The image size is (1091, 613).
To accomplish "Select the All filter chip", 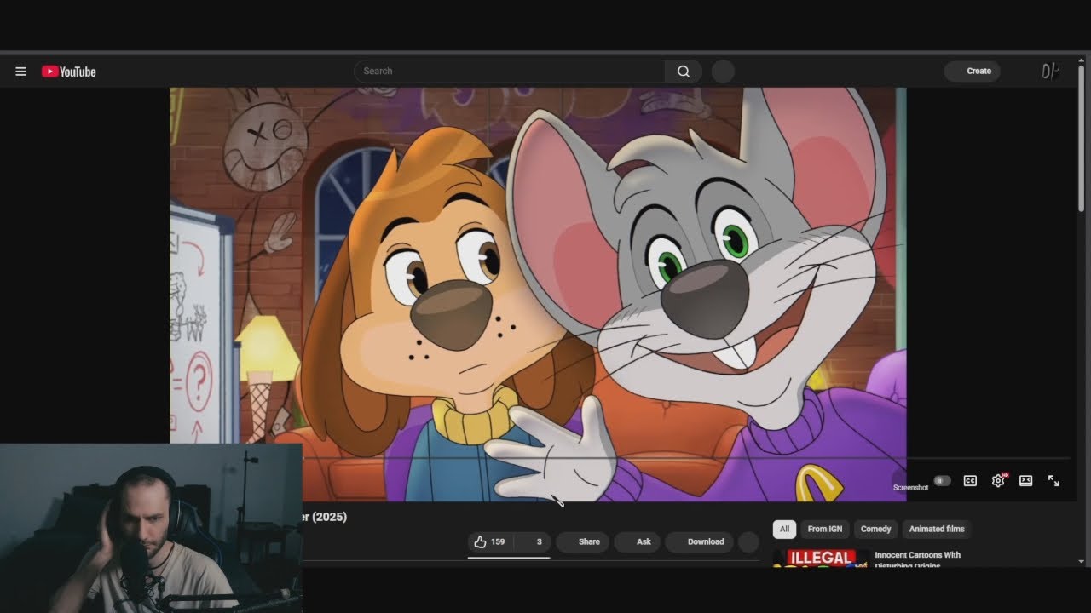I will 784,529.
